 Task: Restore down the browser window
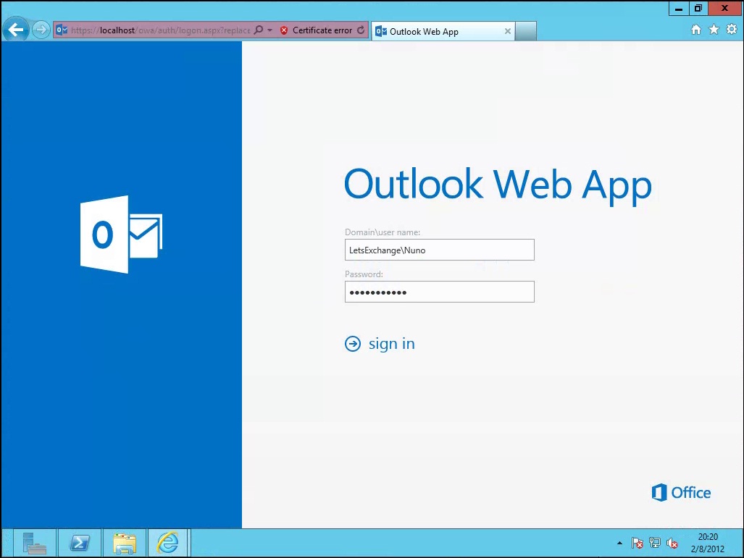[698, 9]
